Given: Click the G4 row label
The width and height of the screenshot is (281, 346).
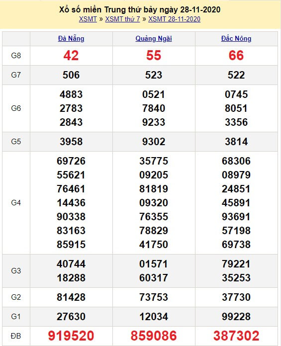Looking at the screenshot, I should (x=16, y=202).
